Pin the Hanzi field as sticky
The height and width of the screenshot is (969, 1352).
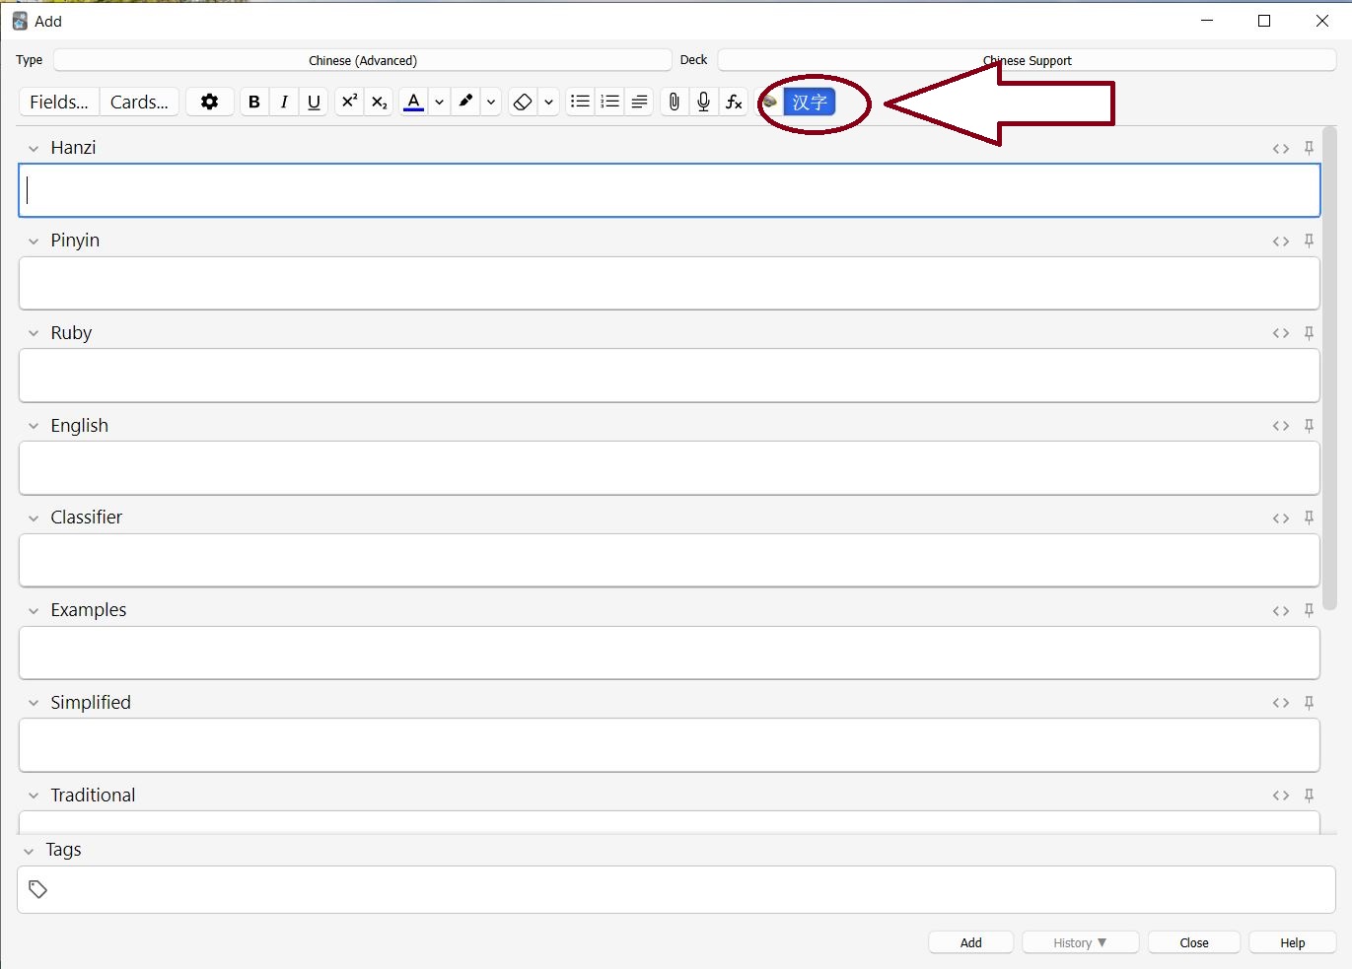[1309, 148]
